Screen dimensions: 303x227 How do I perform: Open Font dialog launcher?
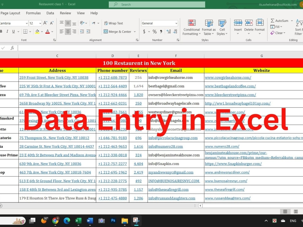pos(54,40)
